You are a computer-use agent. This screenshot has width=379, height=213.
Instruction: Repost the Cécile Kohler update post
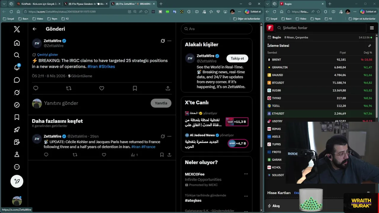click(x=75, y=155)
